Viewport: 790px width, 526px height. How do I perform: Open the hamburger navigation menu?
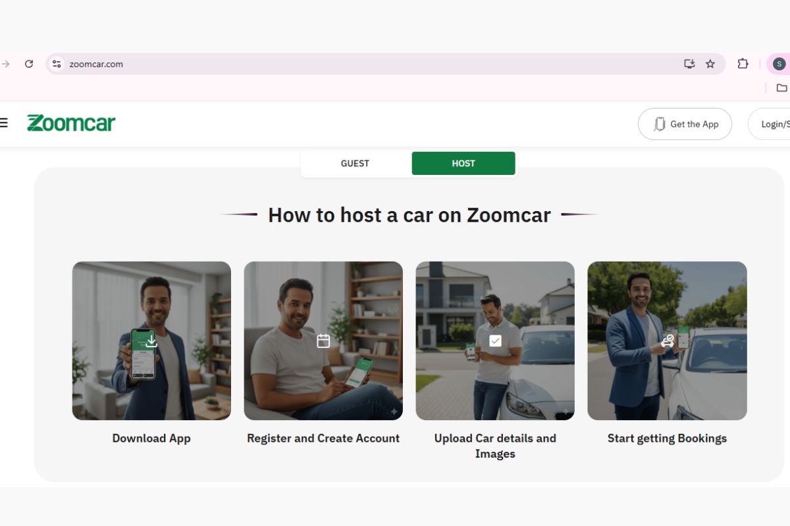[5, 123]
